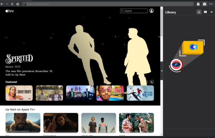
Task: Open the Raymond & Ray featured thumbnail
Action: (x=49, y=93)
